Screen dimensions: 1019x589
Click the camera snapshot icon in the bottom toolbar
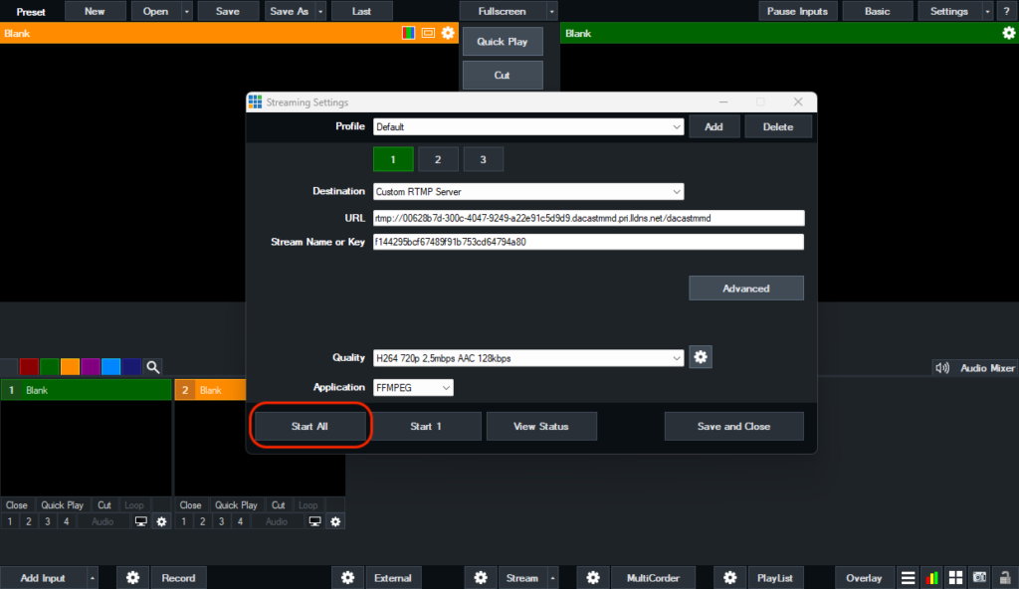click(979, 577)
